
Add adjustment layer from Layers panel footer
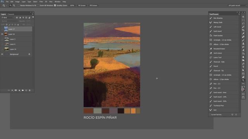pos(19,90)
